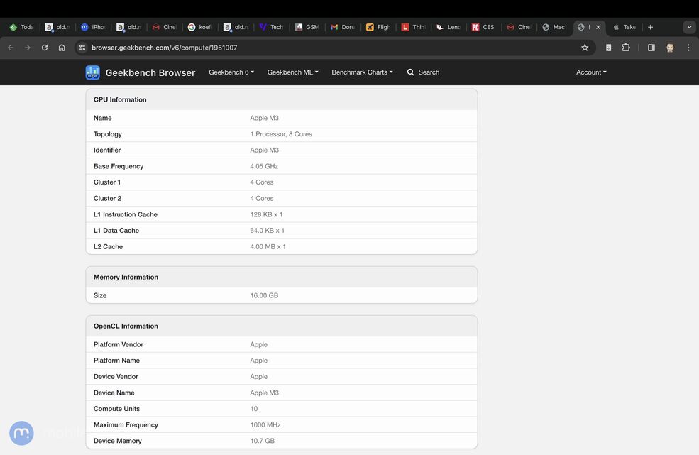Click the Geekbench Browser logo icon

[92, 72]
